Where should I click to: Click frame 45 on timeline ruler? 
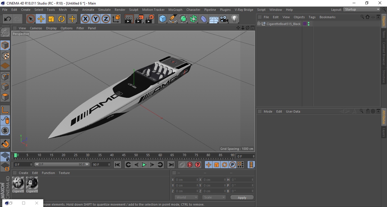coord(124,155)
